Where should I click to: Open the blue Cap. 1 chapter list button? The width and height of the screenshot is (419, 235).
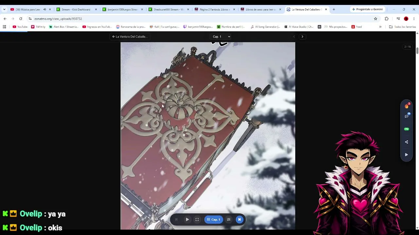213,220
